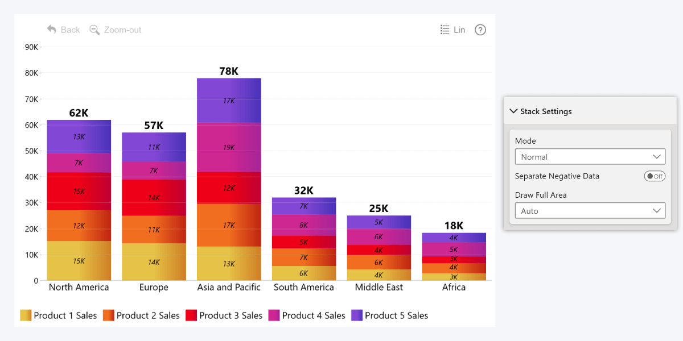Click the Lin scale list icon
The height and width of the screenshot is (341, 683).
coord(445,30)
